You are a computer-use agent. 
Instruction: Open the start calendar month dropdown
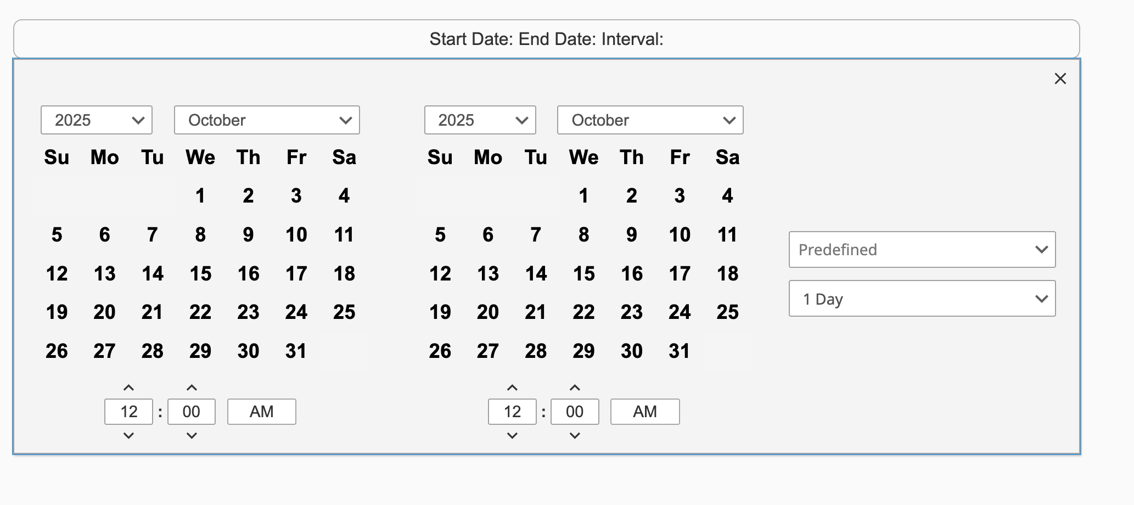click(x=267, y=120)
